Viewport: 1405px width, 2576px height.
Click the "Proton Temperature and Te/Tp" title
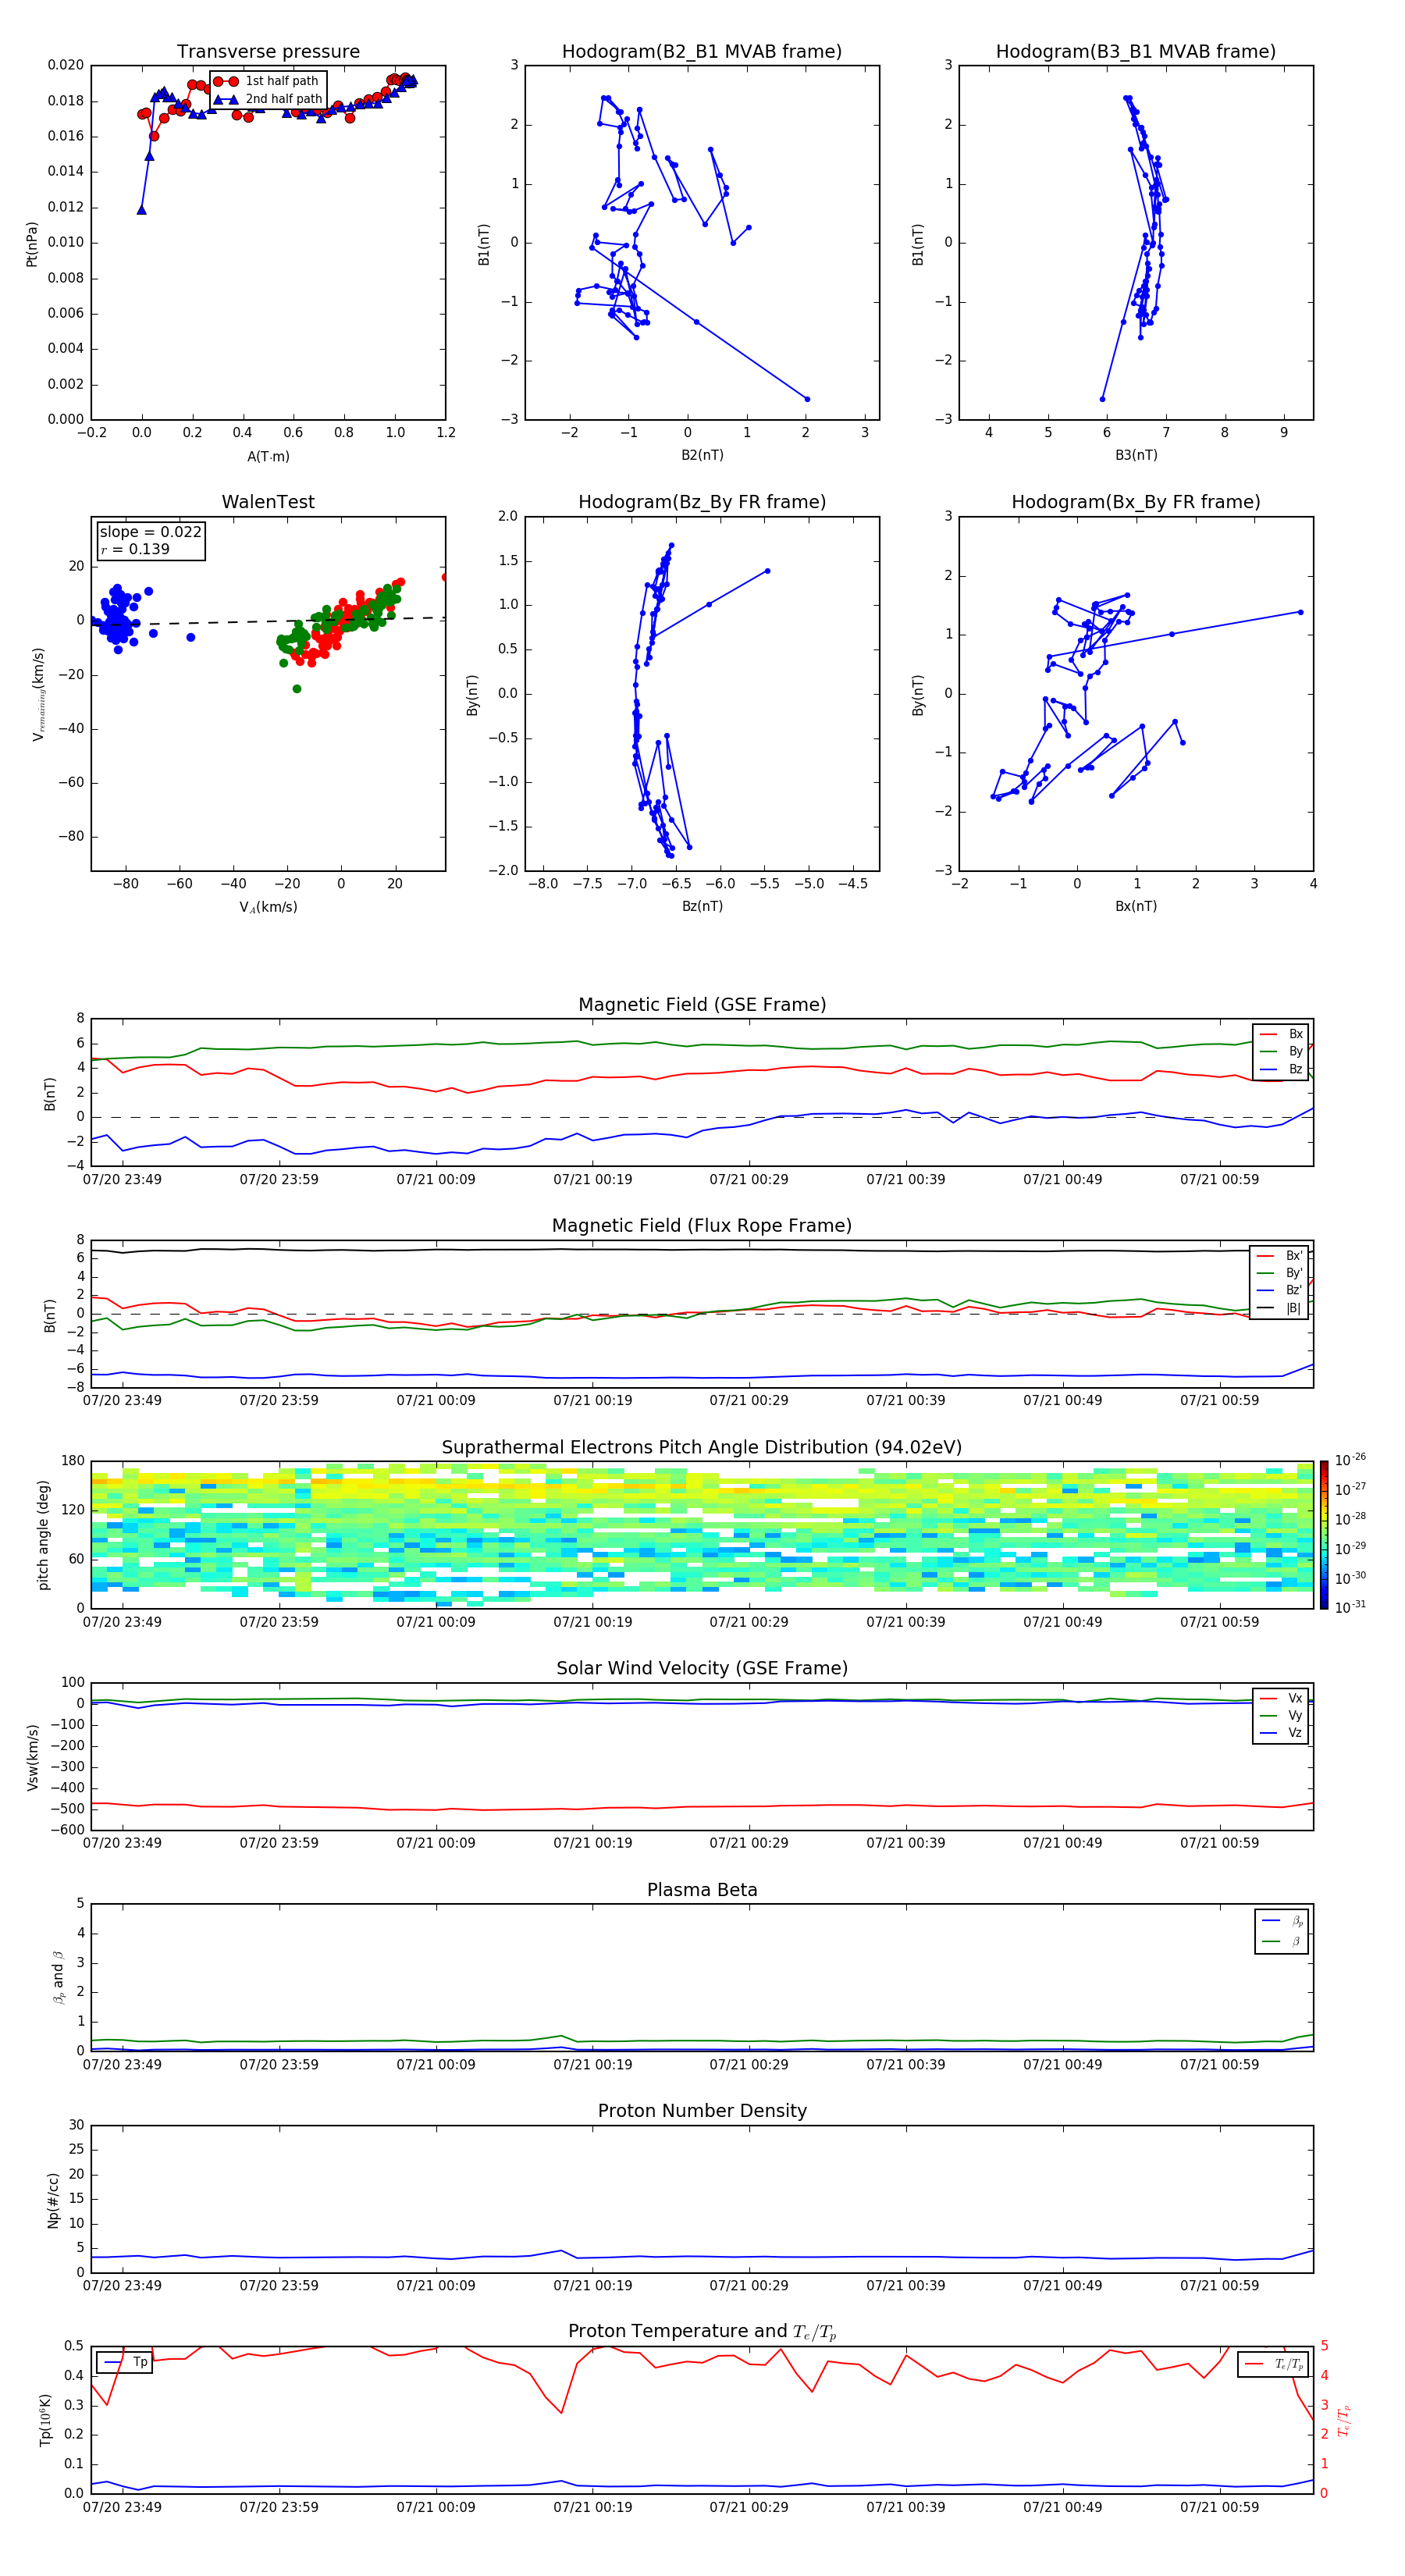click(702, 2332)
